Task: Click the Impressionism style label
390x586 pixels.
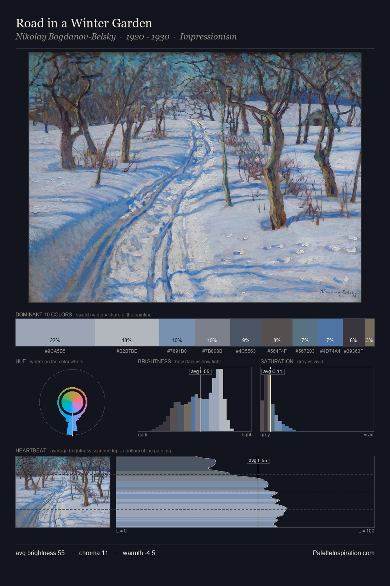Action: (x=208, y=37)
